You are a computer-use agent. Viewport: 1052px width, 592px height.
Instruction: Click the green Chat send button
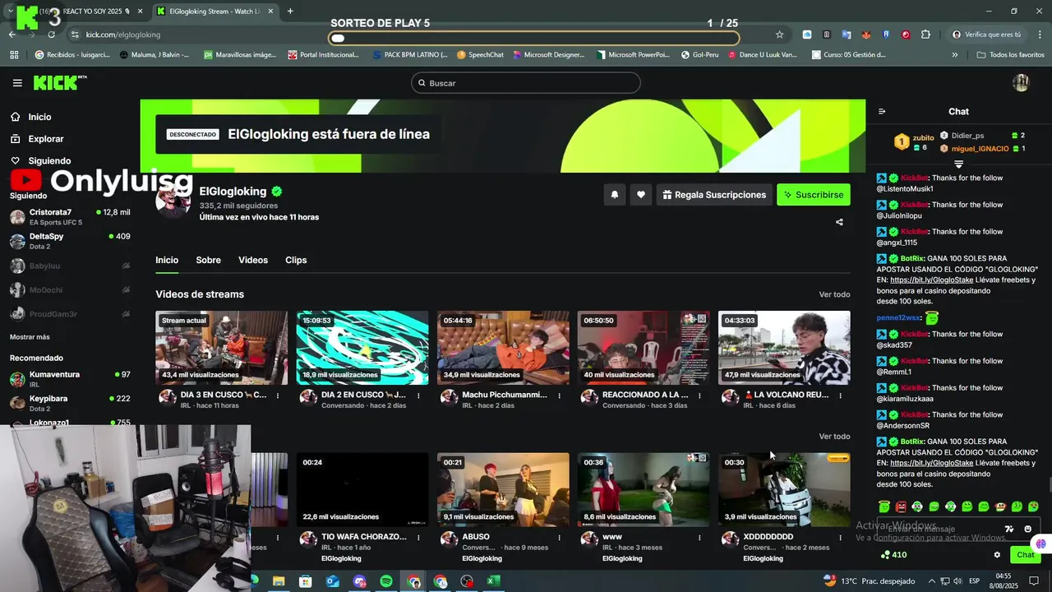coord(1025,555)
